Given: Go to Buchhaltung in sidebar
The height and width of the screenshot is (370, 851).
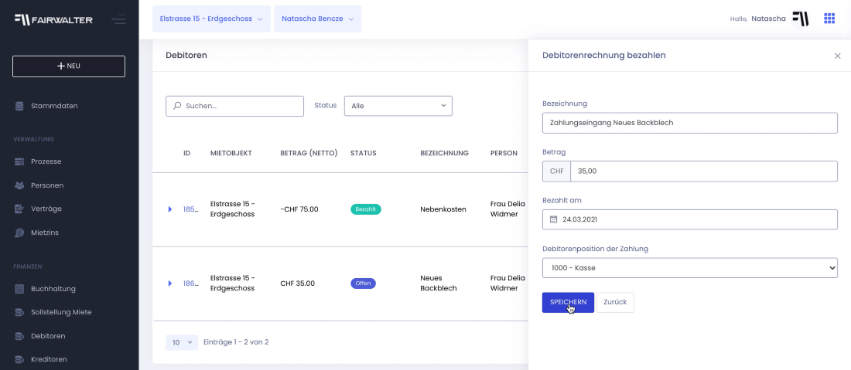Looking at the screenshot, I should tap(53, 289).
